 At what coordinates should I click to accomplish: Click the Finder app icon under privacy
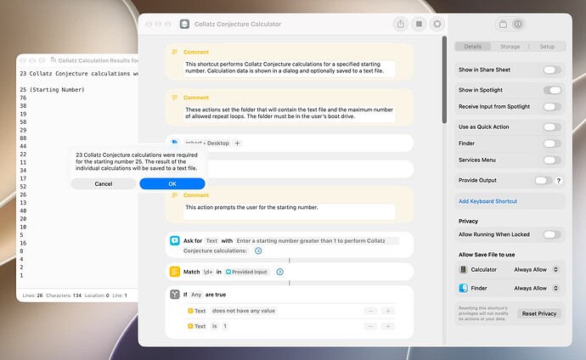463,288
